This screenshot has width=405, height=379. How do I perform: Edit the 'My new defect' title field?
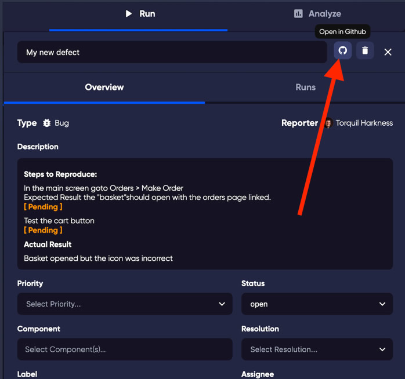click(x=172, y=52)
